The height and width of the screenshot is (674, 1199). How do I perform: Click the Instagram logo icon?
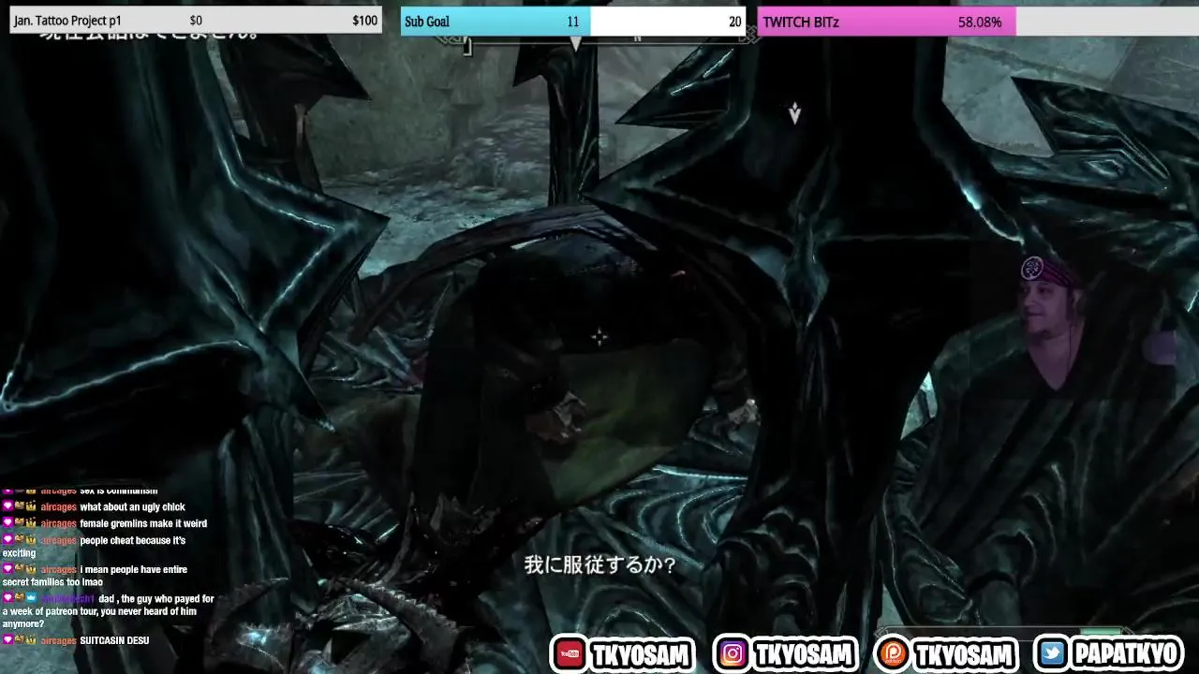733,654
